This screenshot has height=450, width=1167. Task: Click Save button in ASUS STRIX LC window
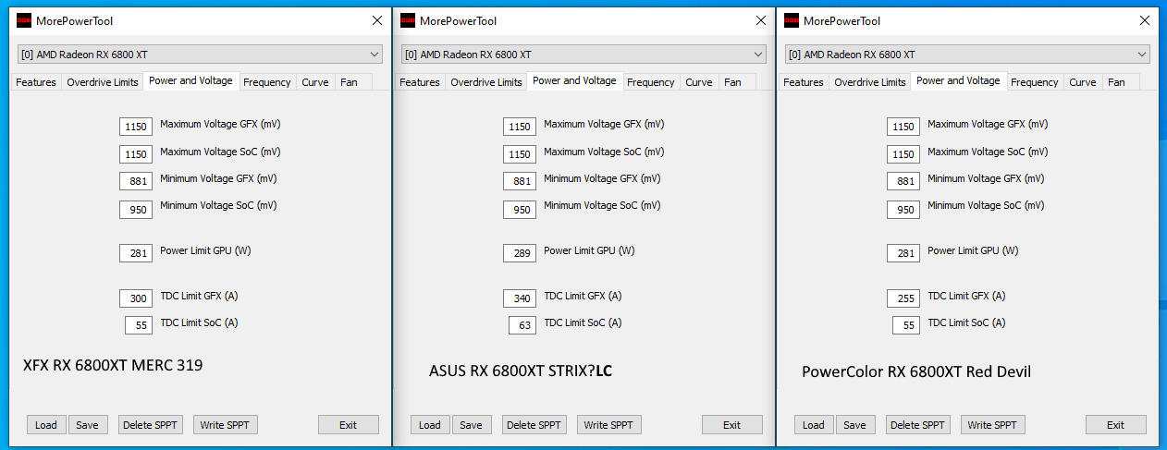(x=471, y=425)
